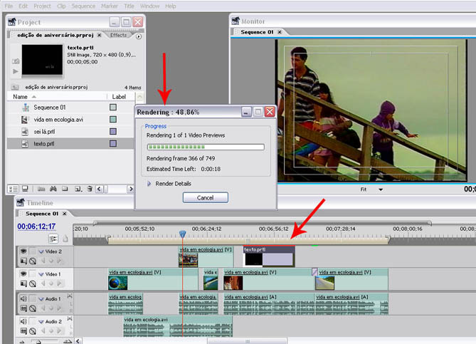Open the Sequence menu
The image size is (476, 344).
[x=83, y=6]
